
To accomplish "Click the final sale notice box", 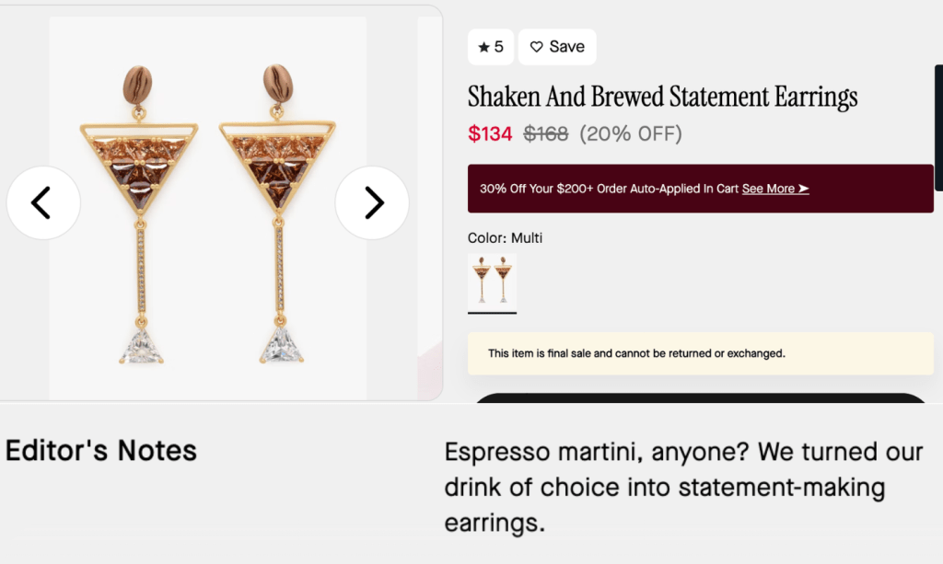I will tap(700, 353).
